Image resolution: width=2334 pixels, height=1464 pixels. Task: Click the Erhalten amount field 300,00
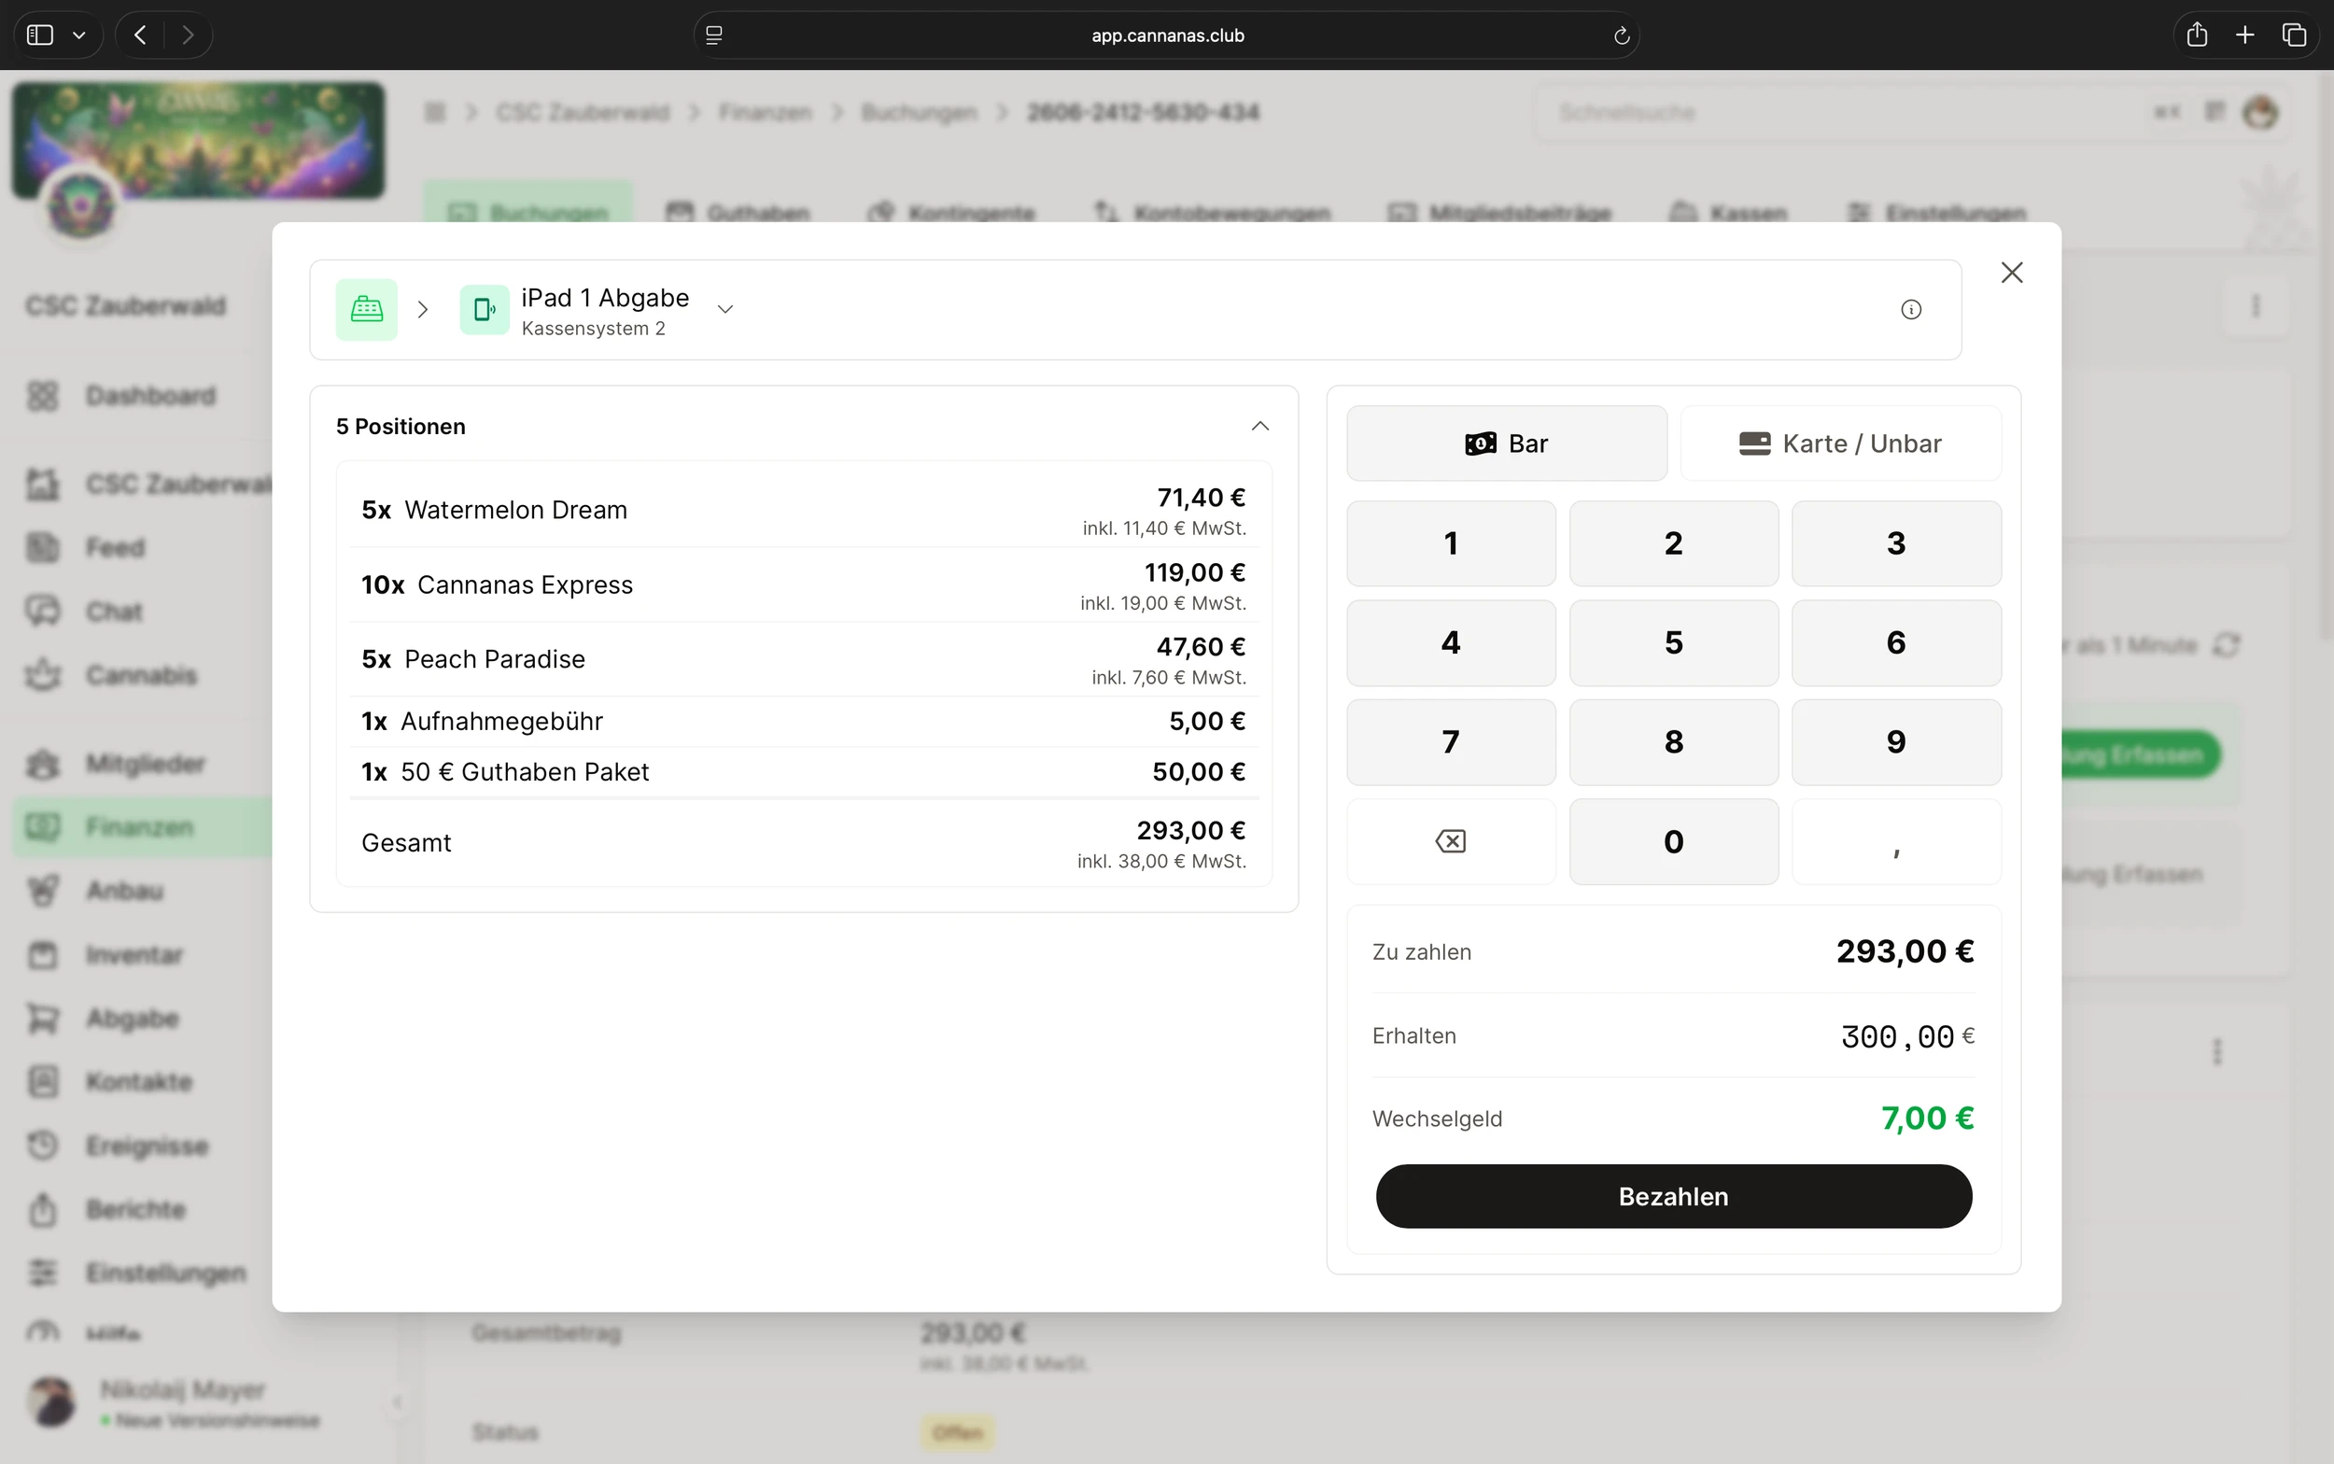[x=1906, y=1036]
